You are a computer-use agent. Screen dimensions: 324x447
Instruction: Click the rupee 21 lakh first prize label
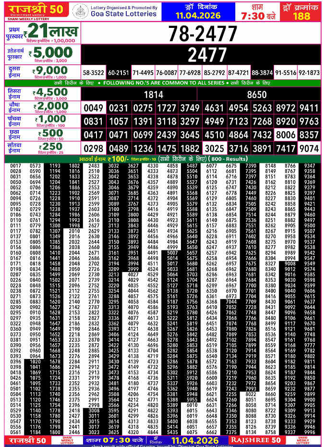tap(53, 33)
